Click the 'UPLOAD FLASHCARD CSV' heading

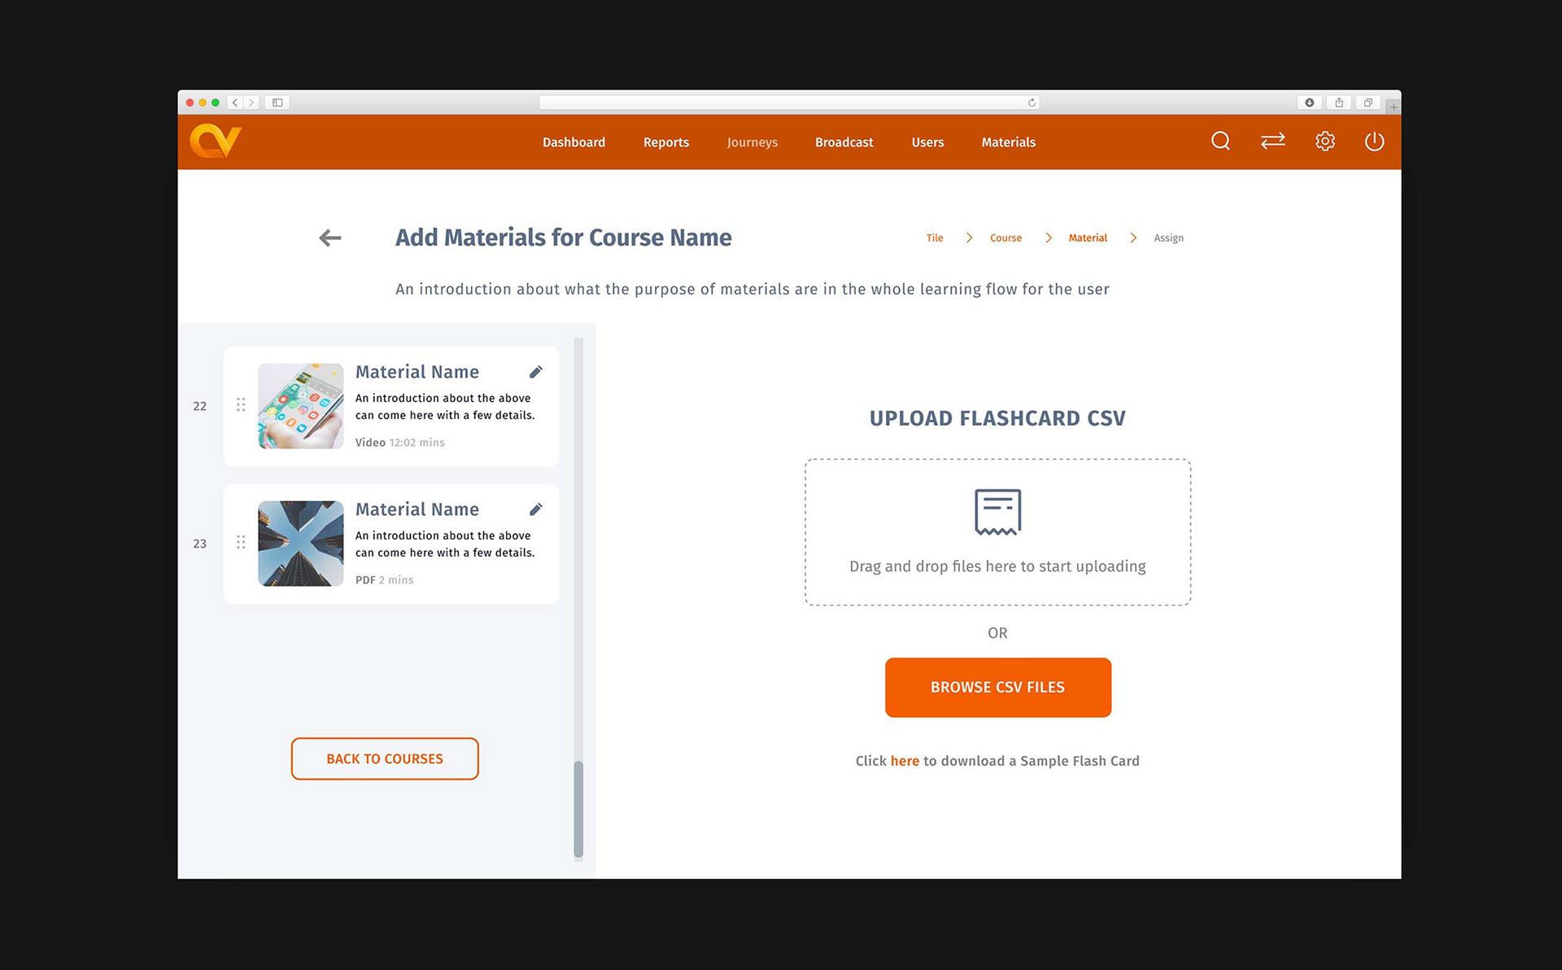[x=997, y=418]
